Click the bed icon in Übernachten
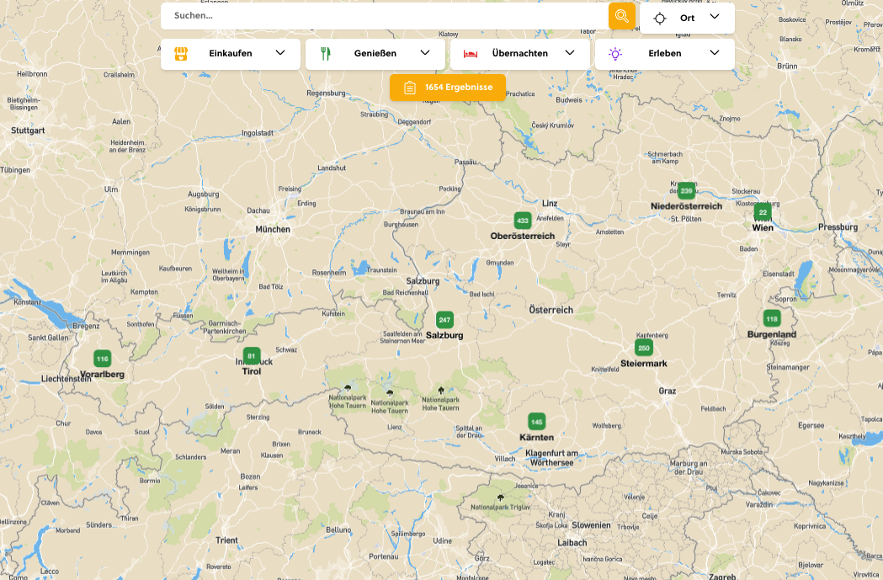Image resolution: width=883 pixels, height=580 pixels. click(x=471, y=54)
